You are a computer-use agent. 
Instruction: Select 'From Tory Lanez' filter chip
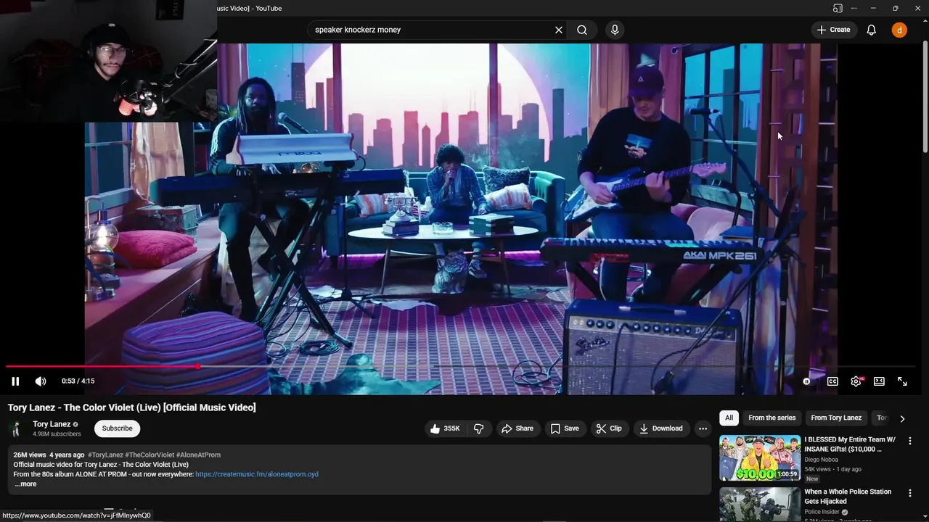(x=836, y=418)
